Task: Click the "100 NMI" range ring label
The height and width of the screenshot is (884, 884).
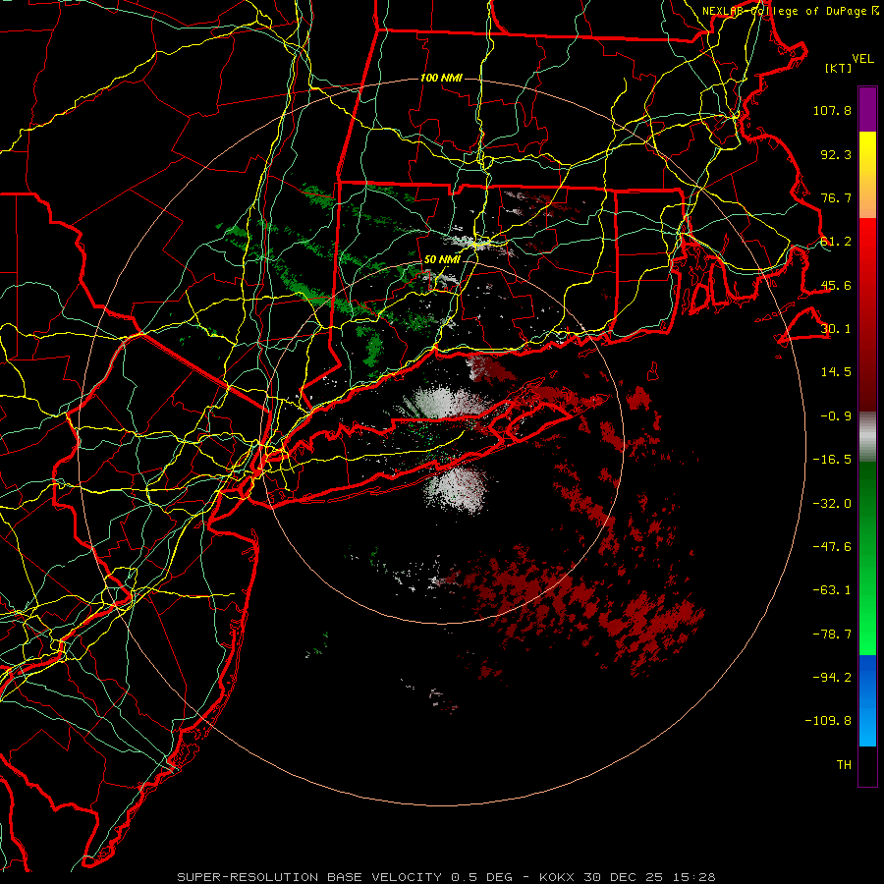Action: coord(441,78)
